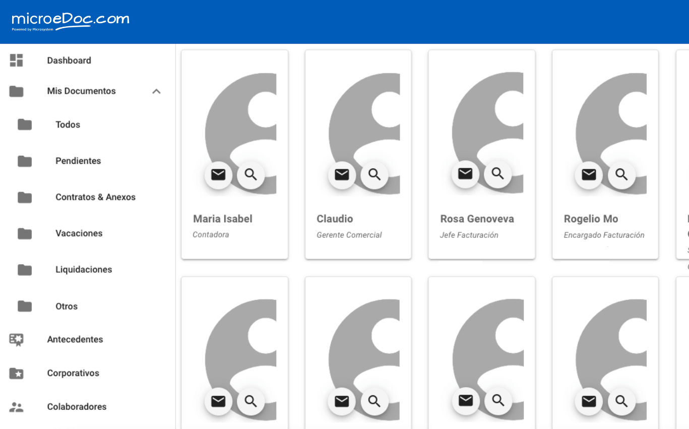Screen dimensions: 689x429
Task: Collapse the Mis Documentos section
Action: pos(156,91)
